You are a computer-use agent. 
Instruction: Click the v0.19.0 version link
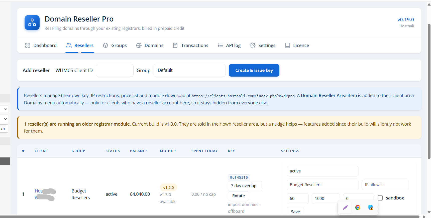tap(405, 20)
